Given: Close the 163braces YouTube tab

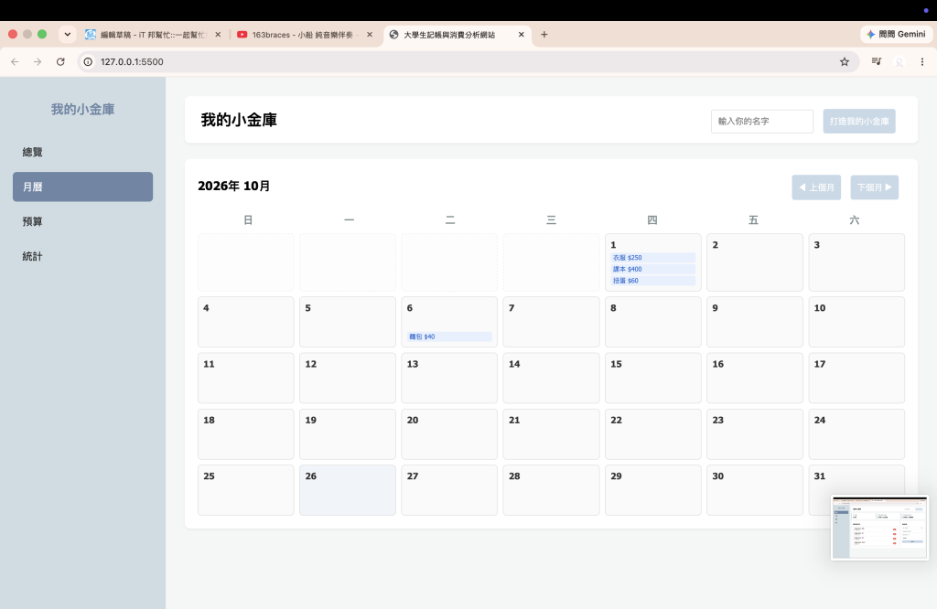Looking at the screenshot, I should click(370, 35).
